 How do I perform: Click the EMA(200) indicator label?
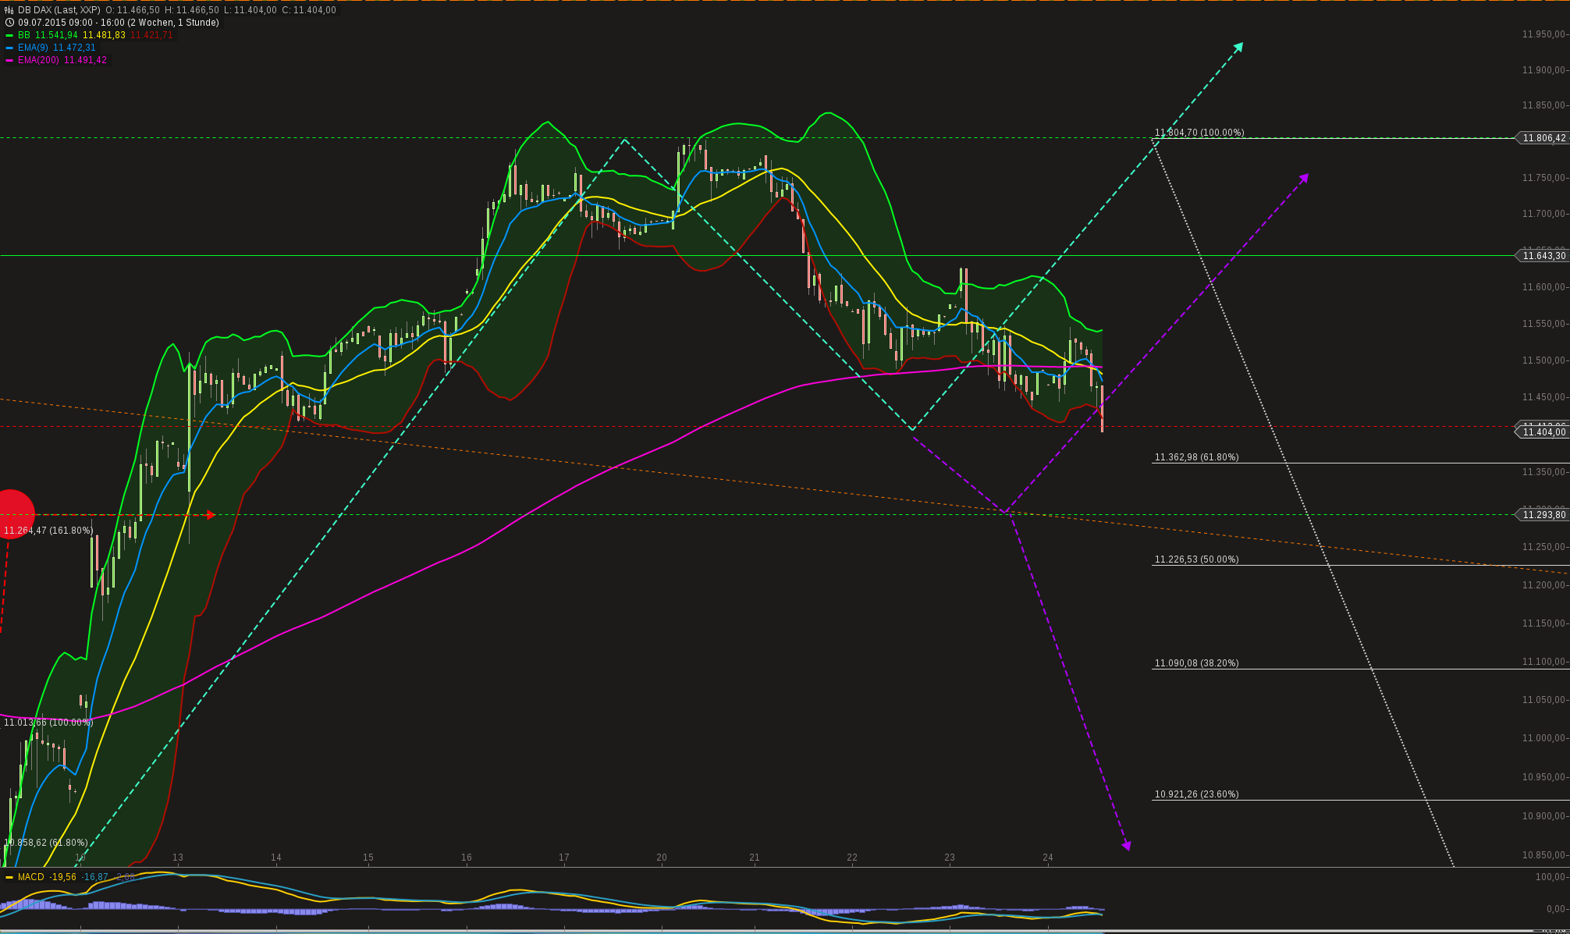point(38,60)
